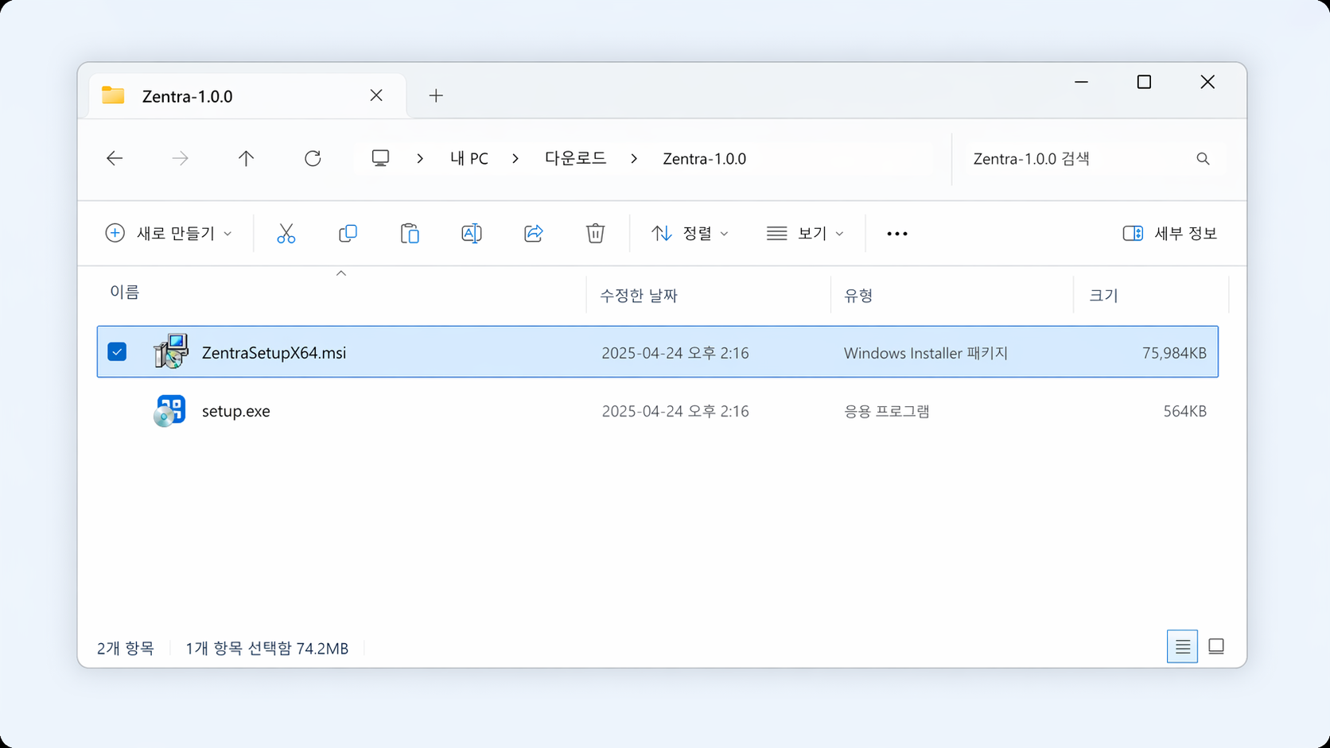Switch to details list view

[x=1182, y=646]
